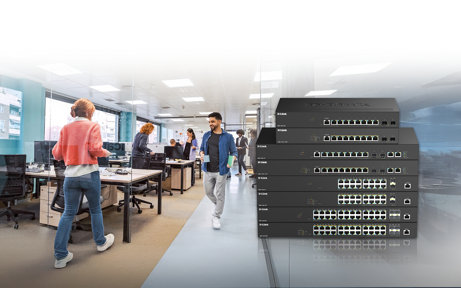Select the "DMS-1250-12TP" model label
Viewport: 461px width, 288px height.
(x=263, y=174)
